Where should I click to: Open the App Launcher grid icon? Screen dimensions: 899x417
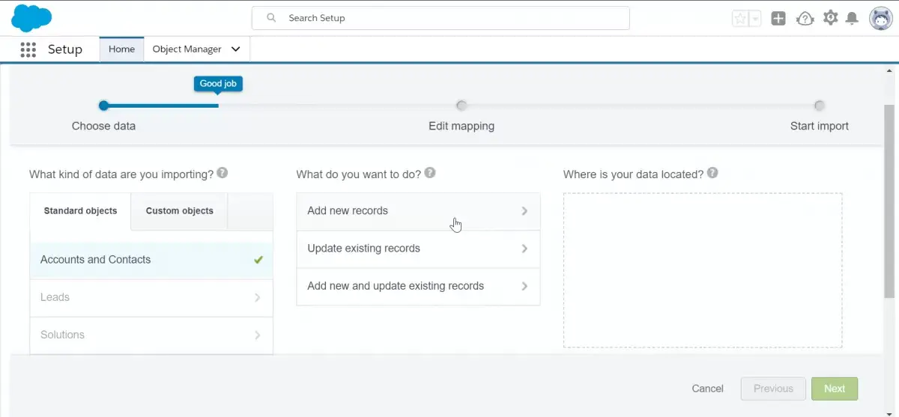[x=28, y=49]
